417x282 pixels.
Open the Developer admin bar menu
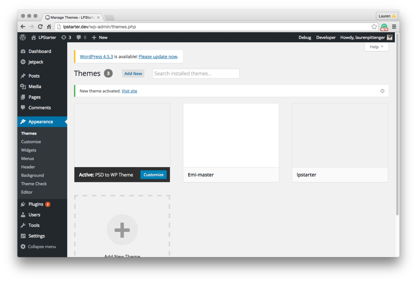click(x=326, y=37)
